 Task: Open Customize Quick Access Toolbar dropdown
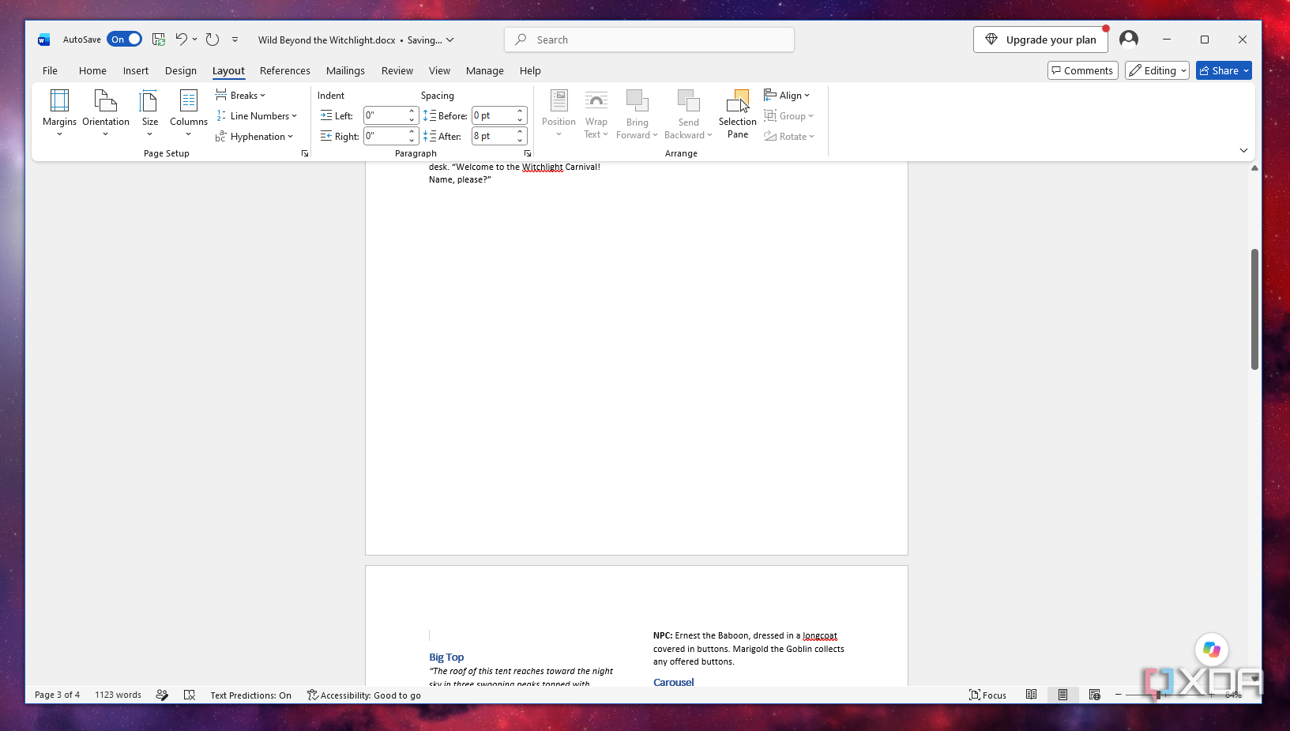(235, 40)
